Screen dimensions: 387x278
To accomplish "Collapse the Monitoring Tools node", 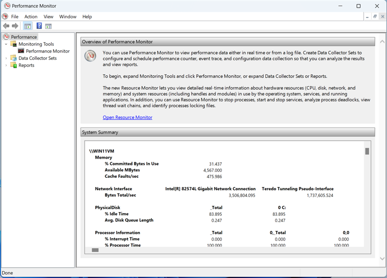I will [x=6, y=44].
